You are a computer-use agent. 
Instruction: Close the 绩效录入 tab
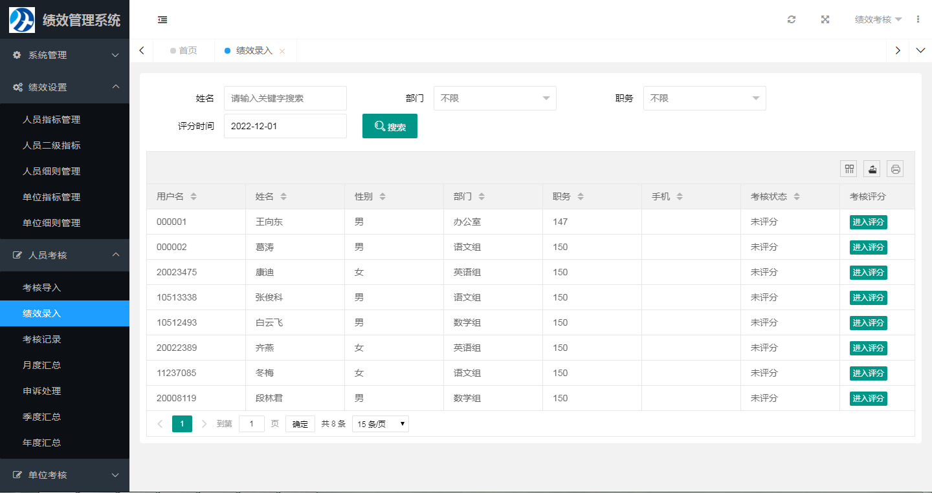282,51
